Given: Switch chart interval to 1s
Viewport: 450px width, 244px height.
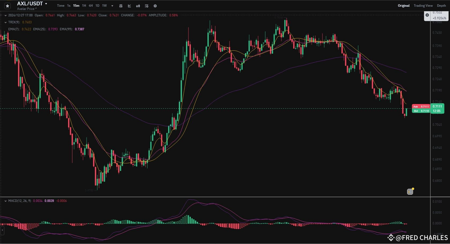Looking at the screenshot, I should pos(69,6).
